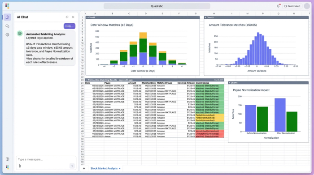Select column B header
The width and height of the screenshot is (314, 175).
(112, 13)
